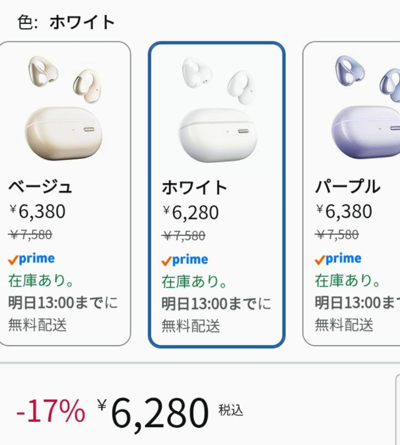
Task: Select the パープル color option card
Action: [x=351, y=194]
